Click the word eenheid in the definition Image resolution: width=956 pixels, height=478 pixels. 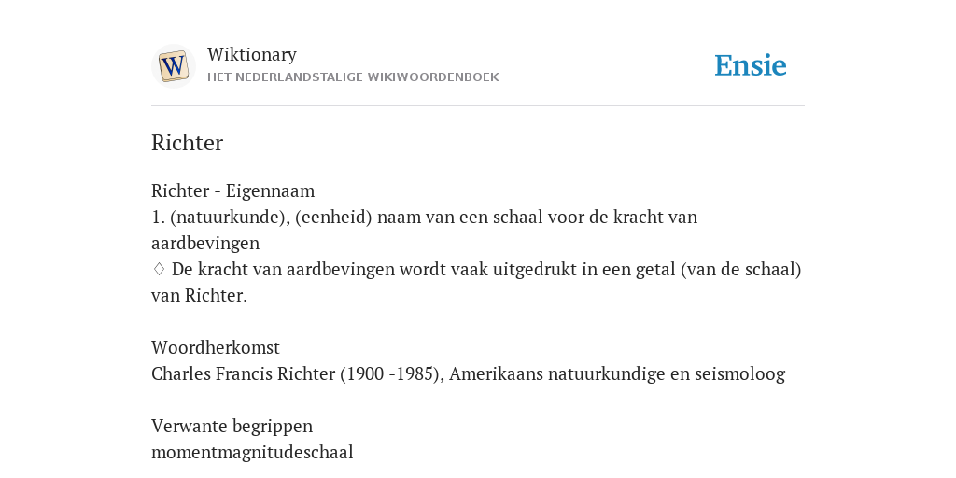[333, 217]
